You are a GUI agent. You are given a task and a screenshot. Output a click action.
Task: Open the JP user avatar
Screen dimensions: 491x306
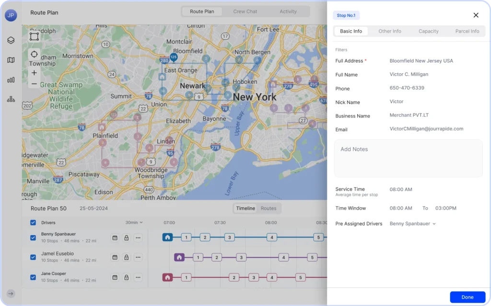point(11,15)
